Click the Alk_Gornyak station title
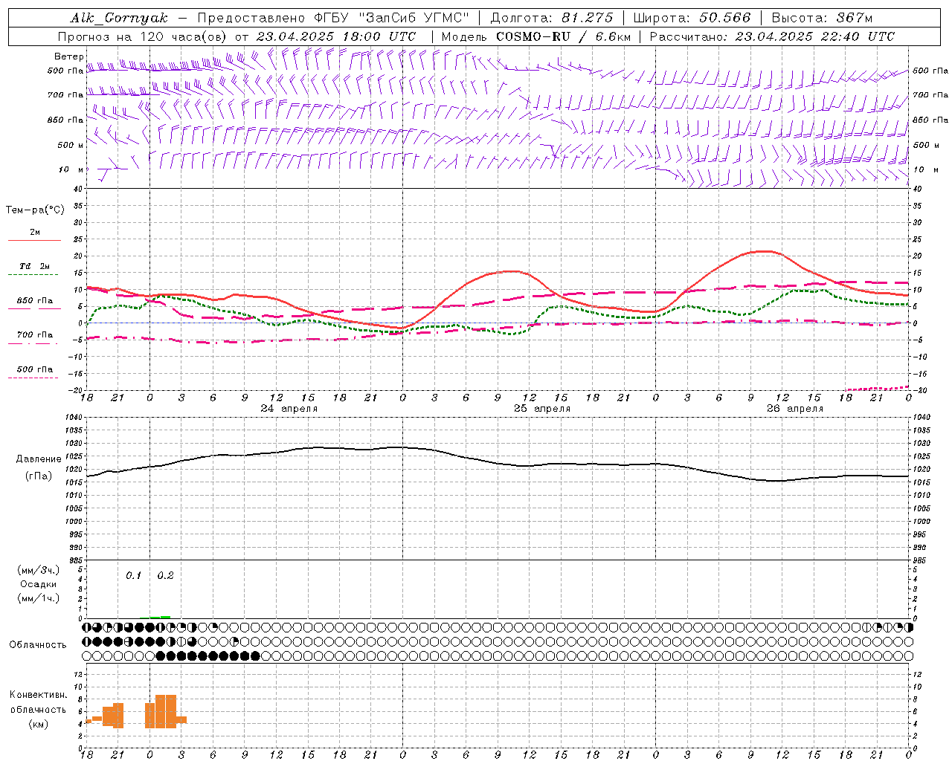952x761 pixels. pos(119,18)
